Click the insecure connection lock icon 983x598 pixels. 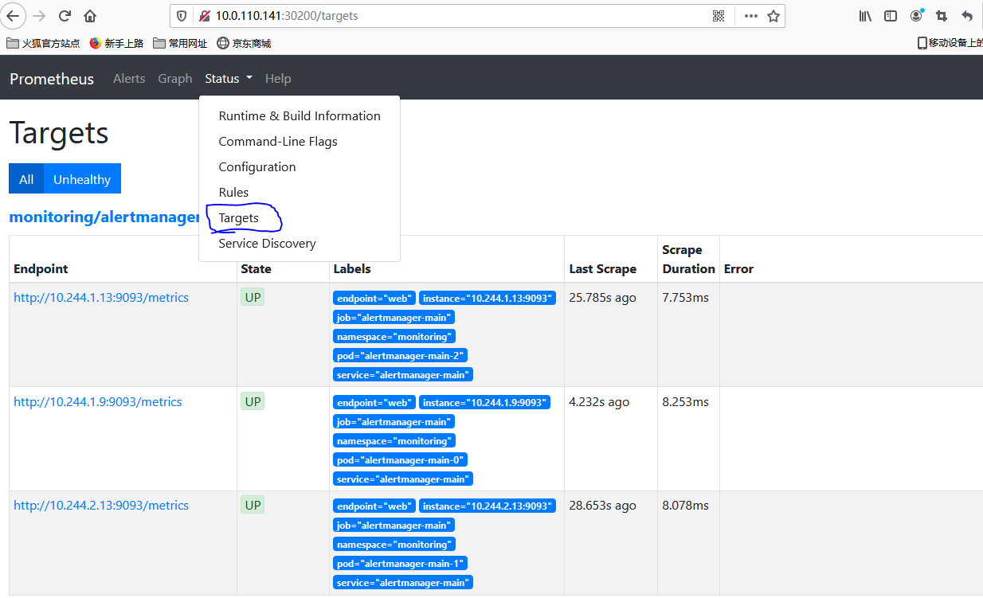pos(205,16)
